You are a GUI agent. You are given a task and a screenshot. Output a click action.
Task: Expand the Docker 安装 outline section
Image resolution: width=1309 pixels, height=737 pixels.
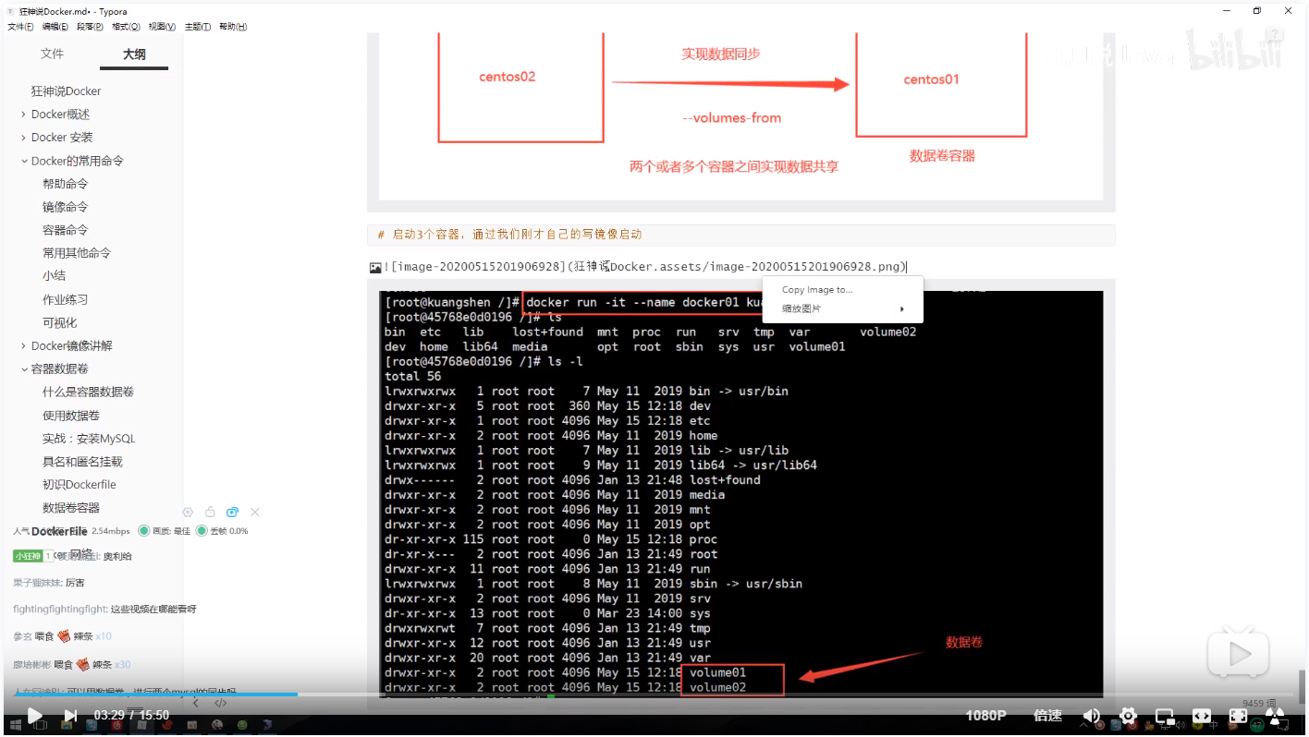point(23,138)
